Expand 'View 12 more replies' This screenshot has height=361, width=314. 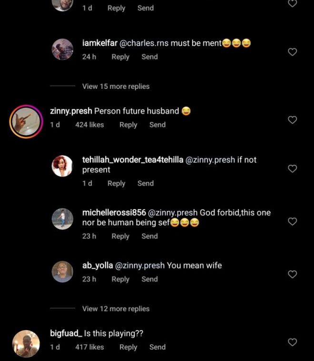click(x=116, y=309)
